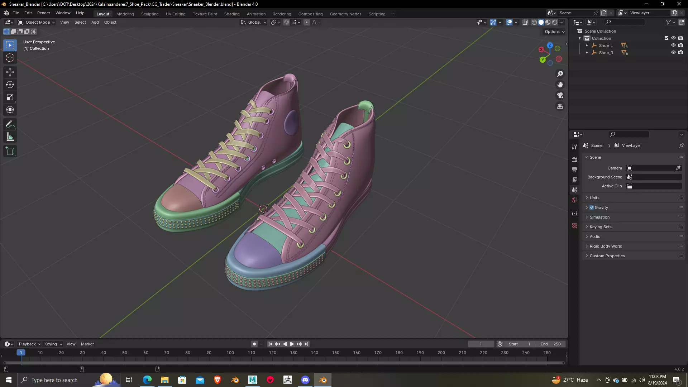
Task: Open the Tool properties tab
Action: pos(574,147)
